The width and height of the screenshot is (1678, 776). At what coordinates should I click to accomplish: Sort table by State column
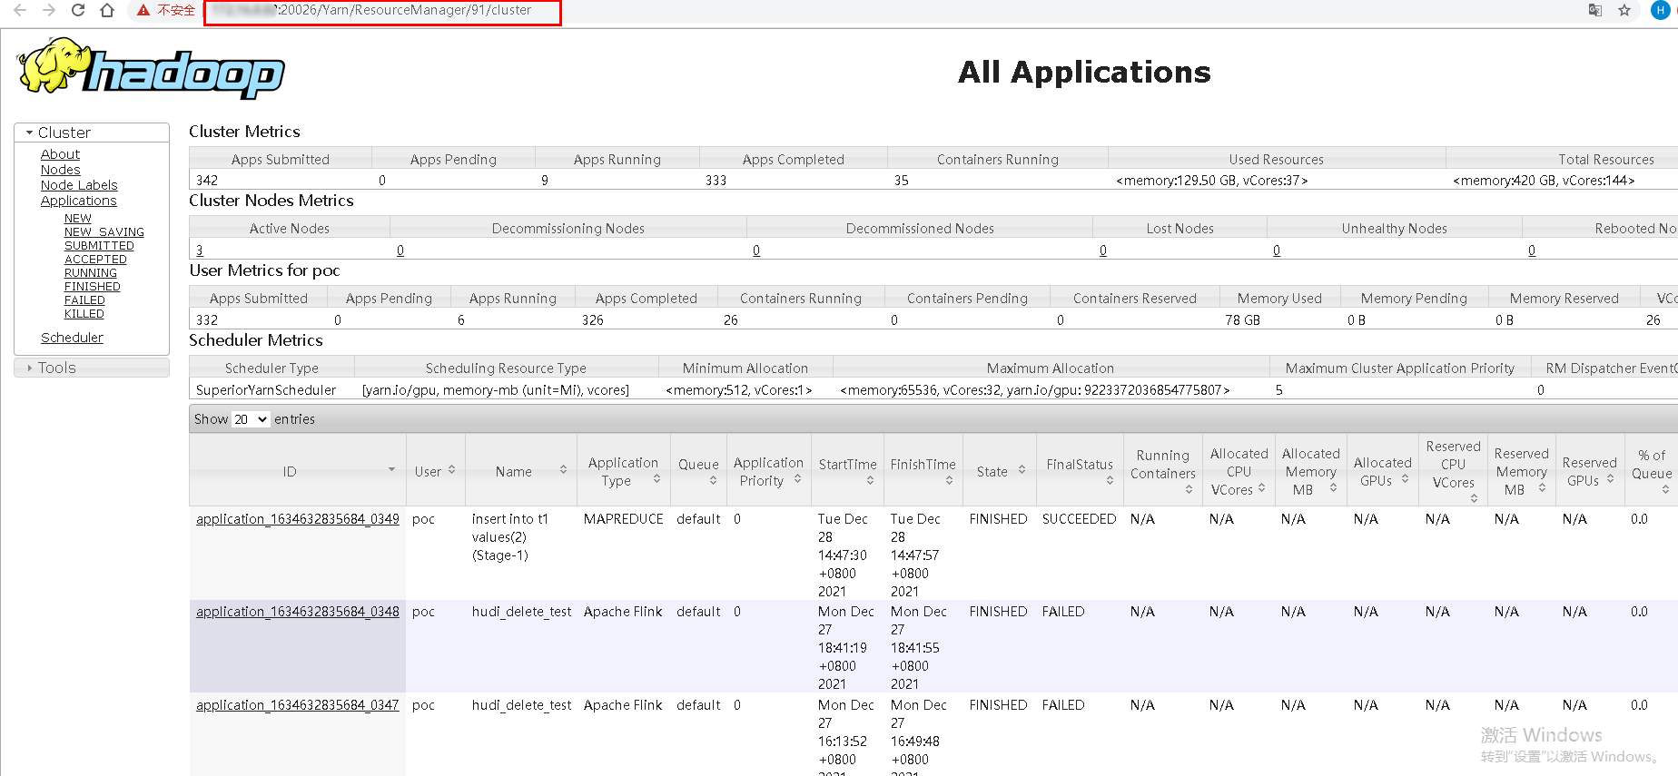tap(999, 471)
